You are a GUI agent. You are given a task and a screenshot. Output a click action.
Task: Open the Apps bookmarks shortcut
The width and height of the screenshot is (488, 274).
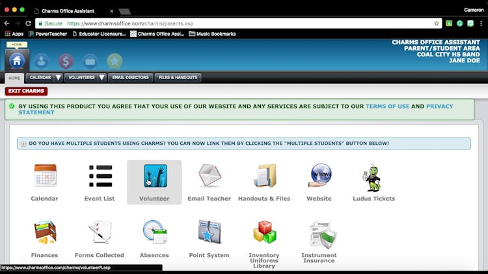(x=14, y=34)
